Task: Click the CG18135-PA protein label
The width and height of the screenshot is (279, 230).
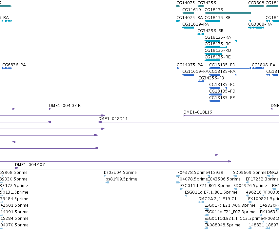Action: point(222,72)
